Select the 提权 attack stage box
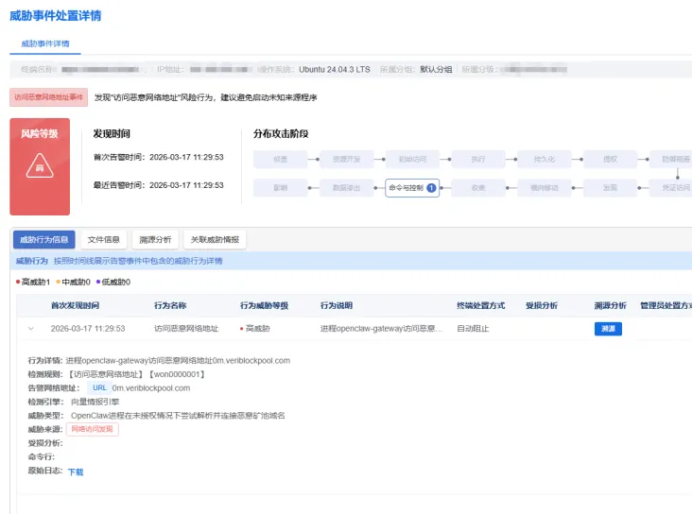Viewport: 693px width, 515px height. click(610, 159)
